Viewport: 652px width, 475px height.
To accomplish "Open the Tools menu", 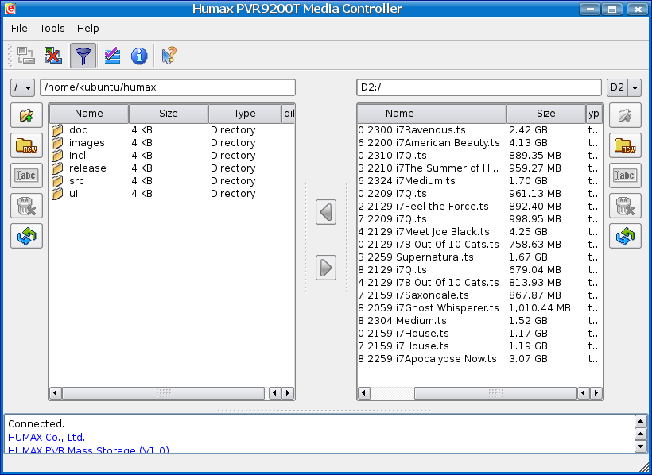I will tap(52, 29).
